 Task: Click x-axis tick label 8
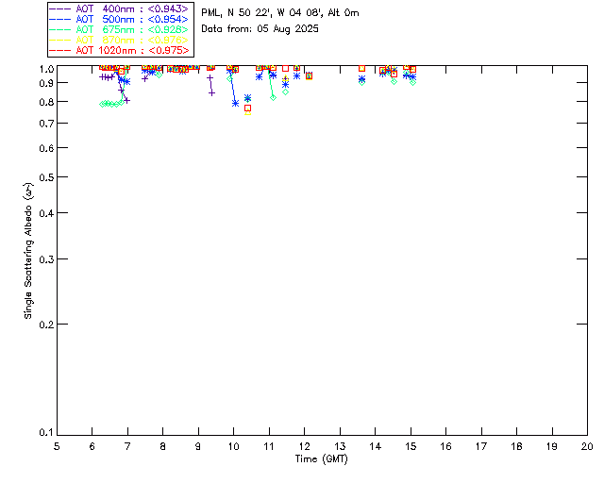163,446
